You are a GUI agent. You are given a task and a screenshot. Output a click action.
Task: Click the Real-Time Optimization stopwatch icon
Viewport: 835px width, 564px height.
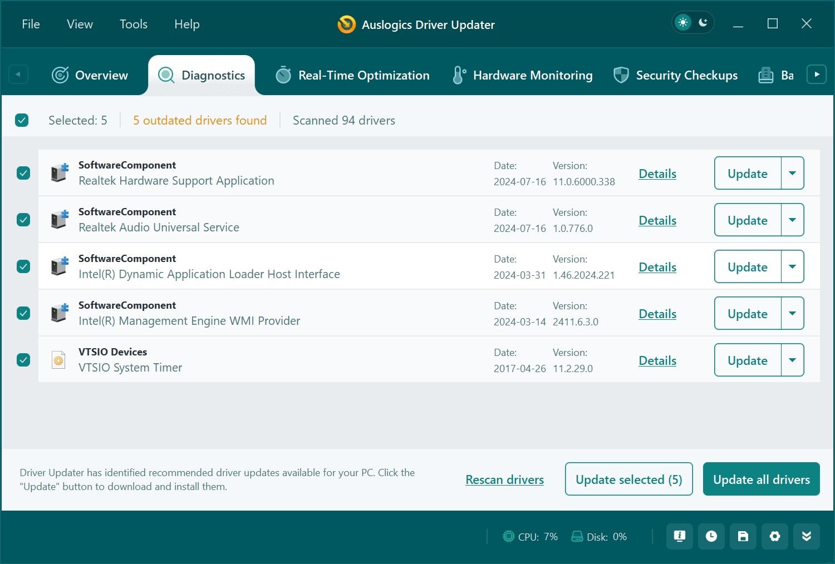pyautogui.click(x=283, y=75)
